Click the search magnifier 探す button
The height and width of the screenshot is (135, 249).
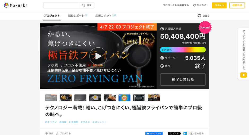pos(87,5)
